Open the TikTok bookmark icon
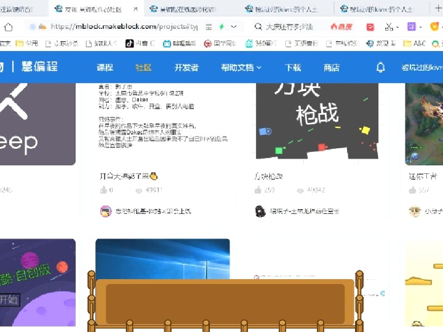Screen dimensions: 443x332 click(x=130, y=44)
